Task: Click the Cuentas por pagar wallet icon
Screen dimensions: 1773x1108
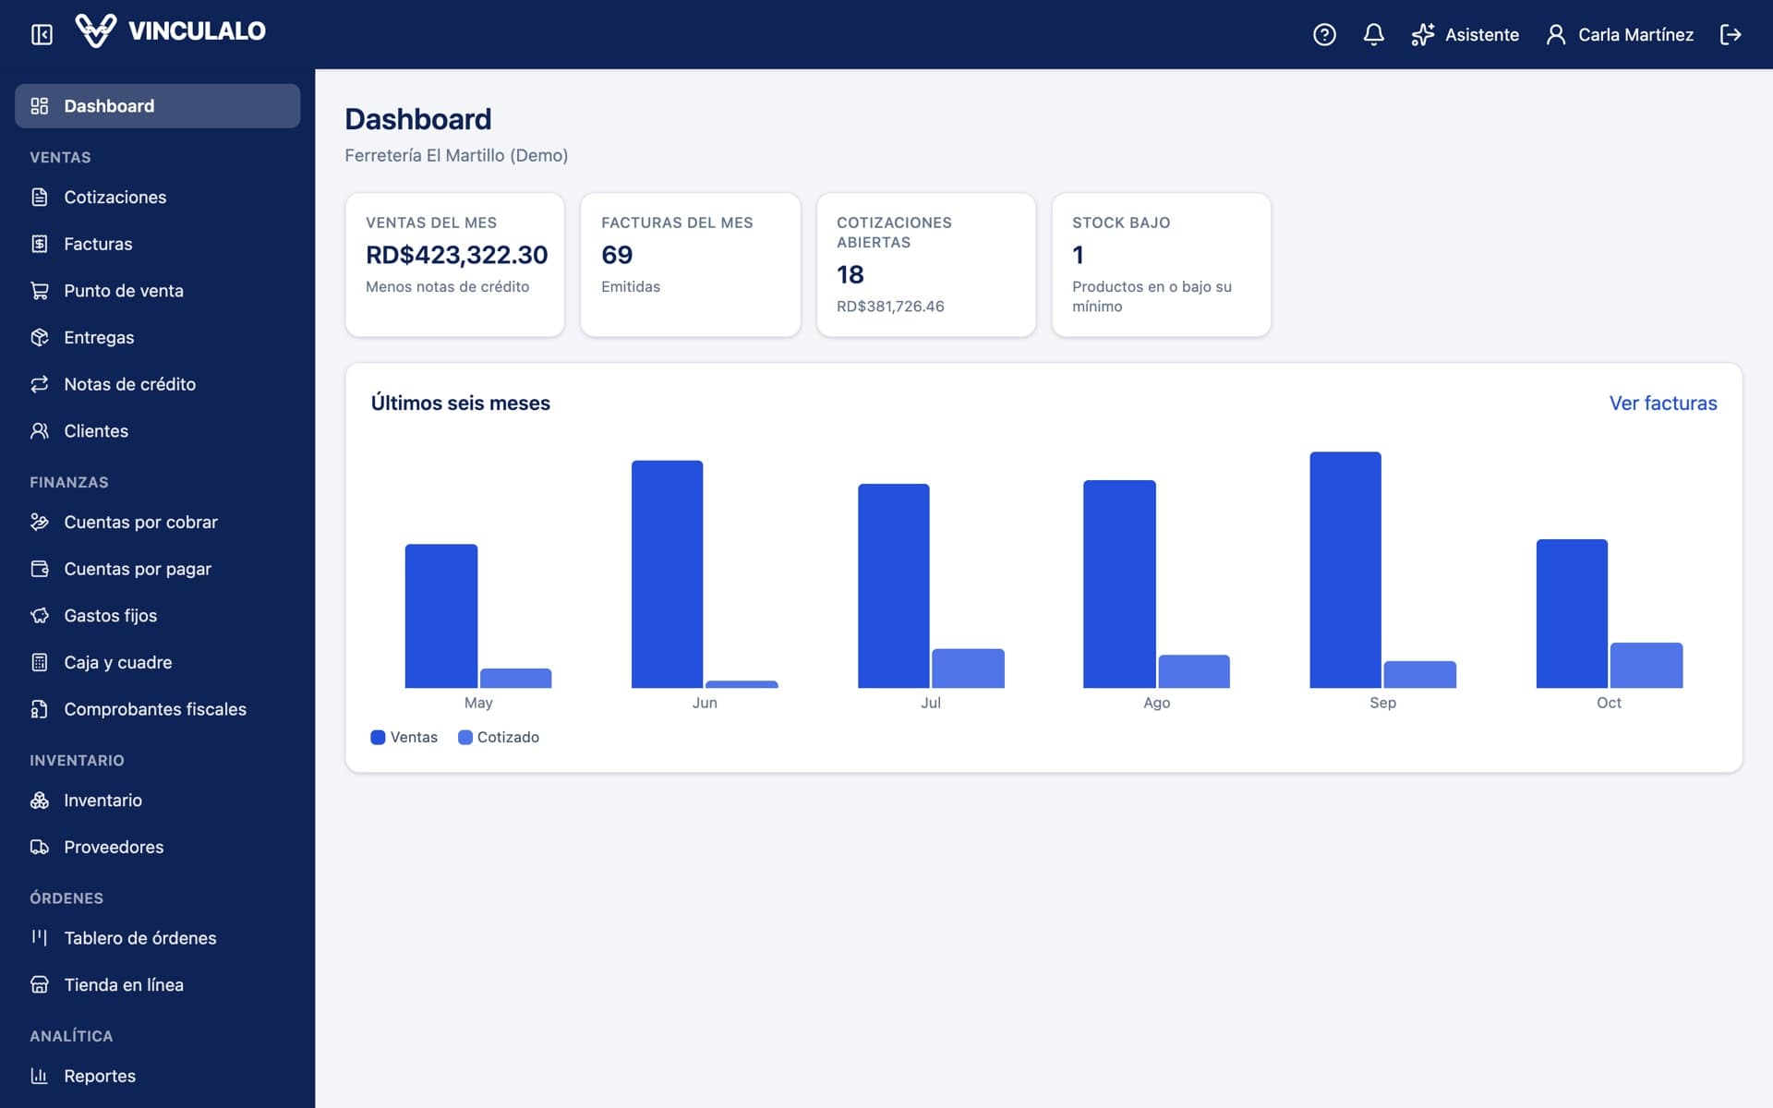Action: [40, 569]
